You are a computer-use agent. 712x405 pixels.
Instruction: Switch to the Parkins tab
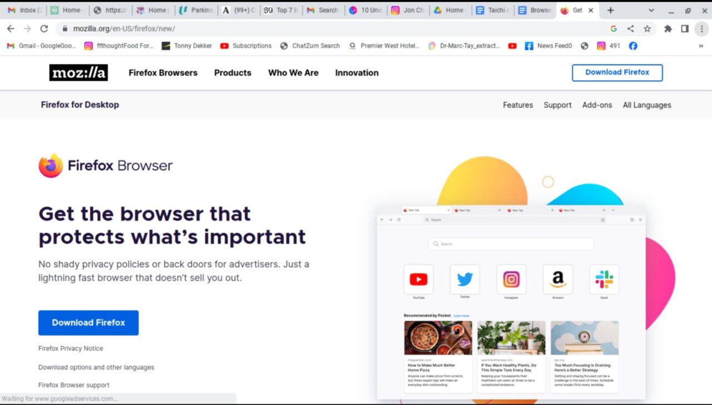(196, 10)
